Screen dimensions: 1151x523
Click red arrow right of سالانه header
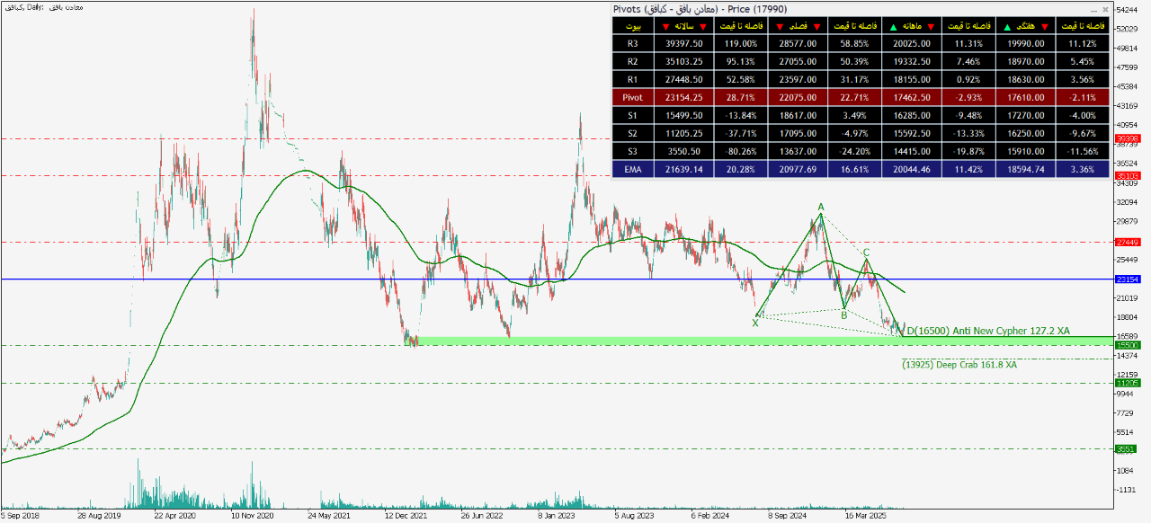click(703, 27)
